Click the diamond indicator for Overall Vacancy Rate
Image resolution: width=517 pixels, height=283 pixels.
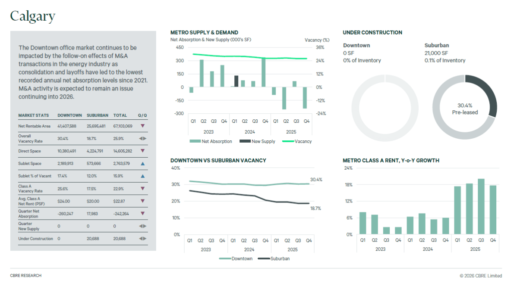click(x=143, y=138)
